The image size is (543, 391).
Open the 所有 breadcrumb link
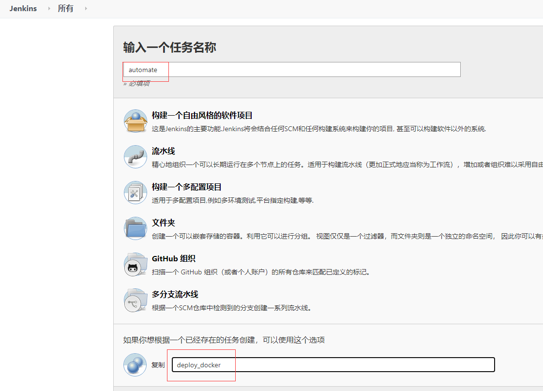[65, 9]
